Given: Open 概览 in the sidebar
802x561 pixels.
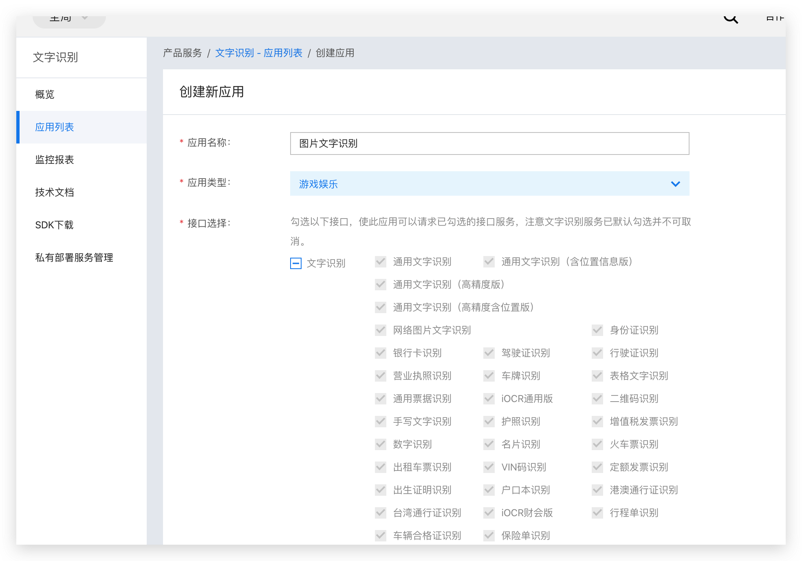Looking at the screenshot, I should [x=45, y=95].
